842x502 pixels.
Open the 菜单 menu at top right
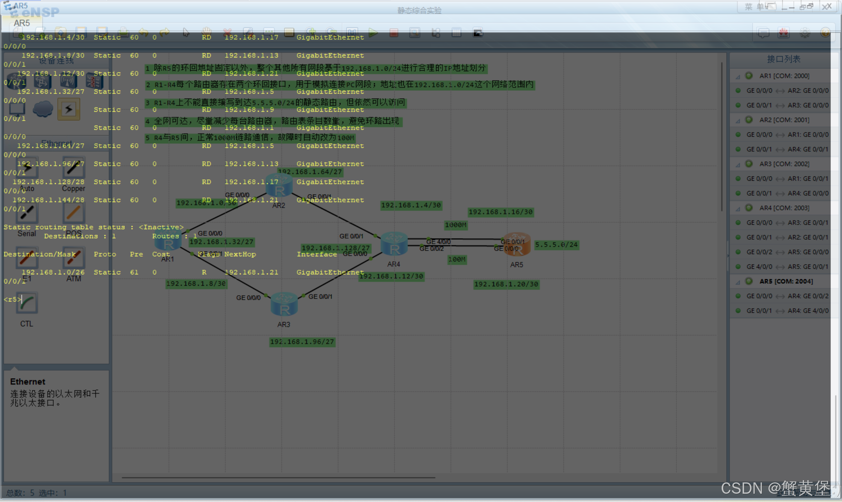pos(754,7)
